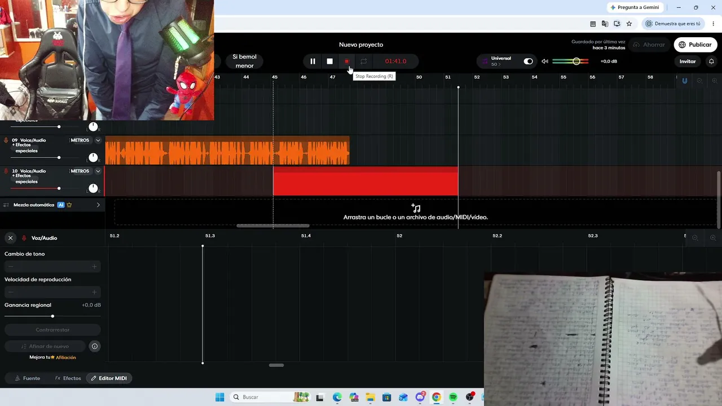Click the premium crown icon
The height and width of the screenshot is (406, 722).
pyautogui.click(x=69, y=205)
